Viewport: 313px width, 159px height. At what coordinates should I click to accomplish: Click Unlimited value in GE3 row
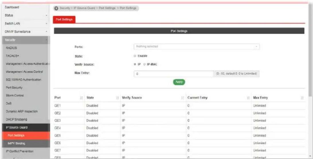pyautogui.click(x=259, y=121)
